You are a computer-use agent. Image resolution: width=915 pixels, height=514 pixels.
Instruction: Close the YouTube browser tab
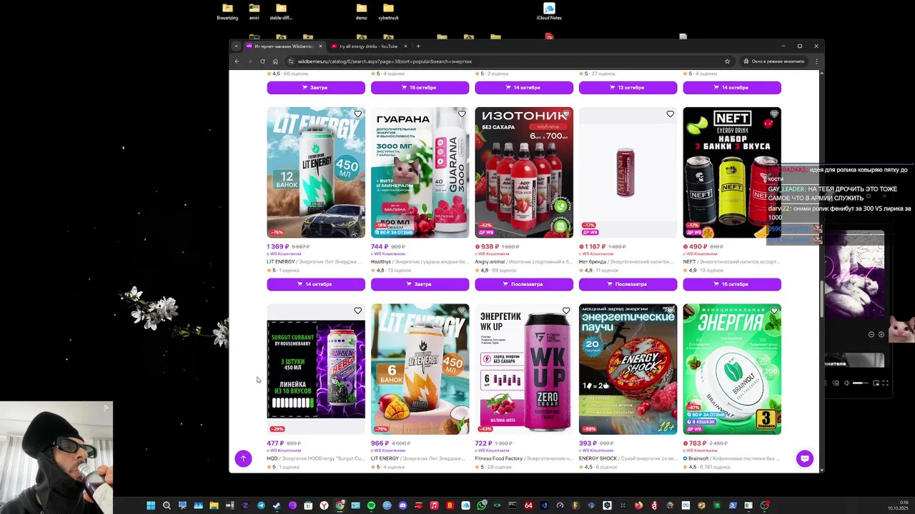tap(405, 46)
